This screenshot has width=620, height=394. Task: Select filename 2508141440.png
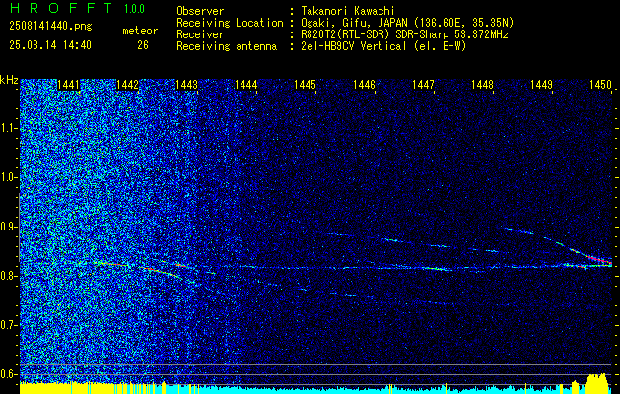coord(50,26)
